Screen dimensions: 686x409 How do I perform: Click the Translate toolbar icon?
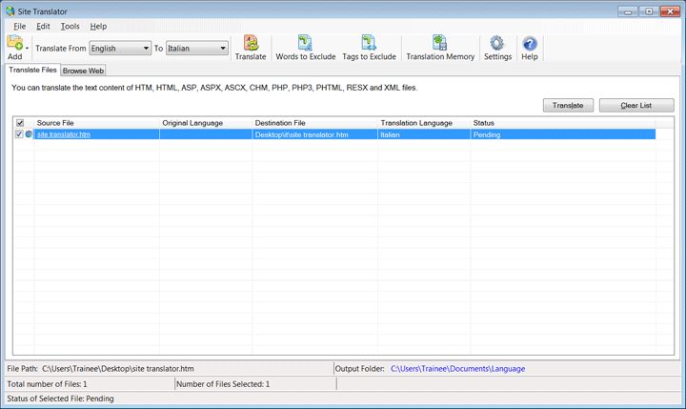(251, 43)
